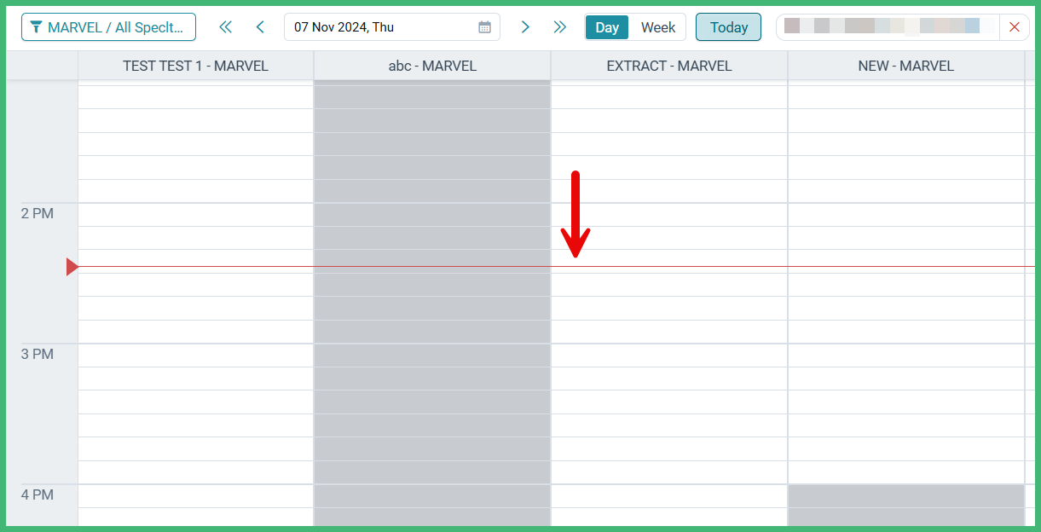Open the date picker via calendar icon

[485, 26]
